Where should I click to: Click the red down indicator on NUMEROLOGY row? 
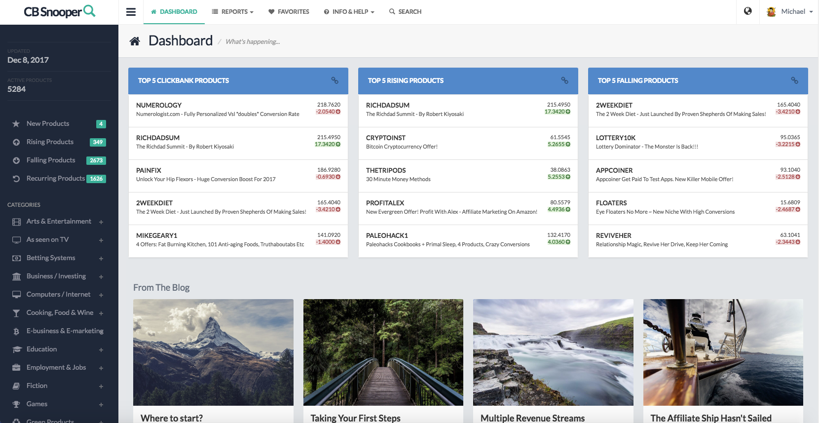(338, 112)
